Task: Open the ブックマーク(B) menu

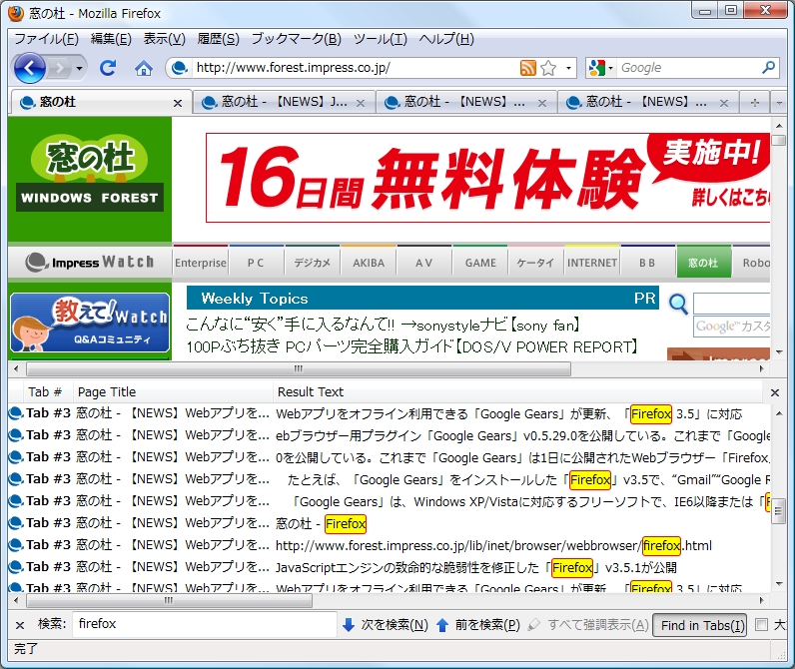Action: 296,39
